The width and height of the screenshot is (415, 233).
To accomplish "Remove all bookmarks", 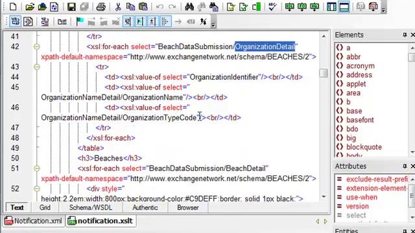I will click(116, 21).
